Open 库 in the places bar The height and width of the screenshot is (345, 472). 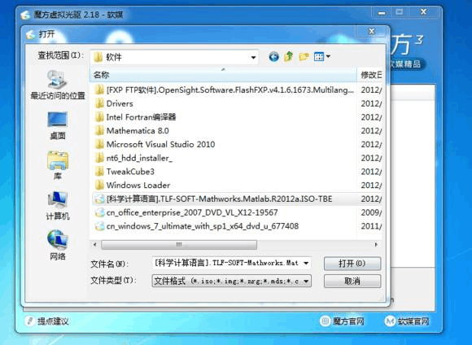coord(58,165)
